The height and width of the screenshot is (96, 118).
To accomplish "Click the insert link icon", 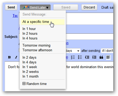I will (x=67, y=57).
